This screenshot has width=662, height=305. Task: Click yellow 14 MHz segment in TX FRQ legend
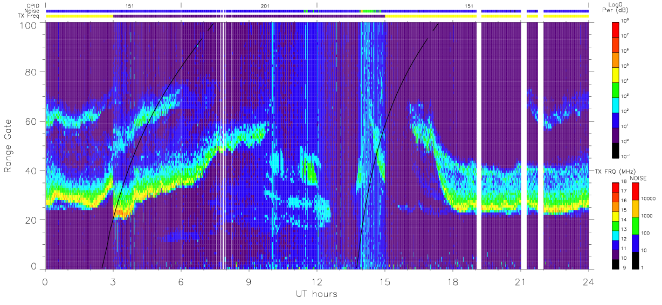pos(616,216)
